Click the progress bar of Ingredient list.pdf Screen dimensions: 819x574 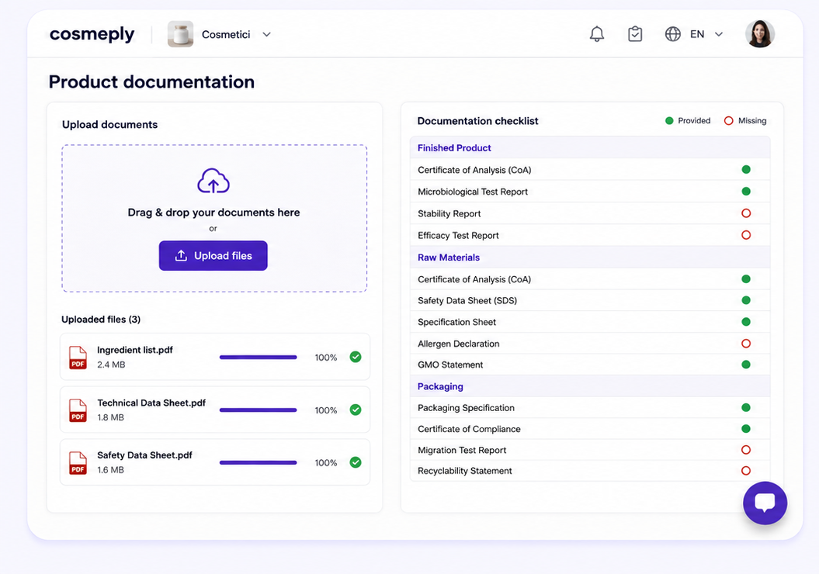pos(258,358)
